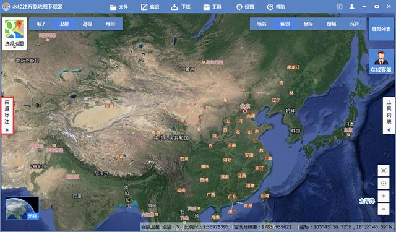Viewport: 396px width, 232px height.
Task: Click the 尼泊尔 country label
Action: [x=101, y=173]
